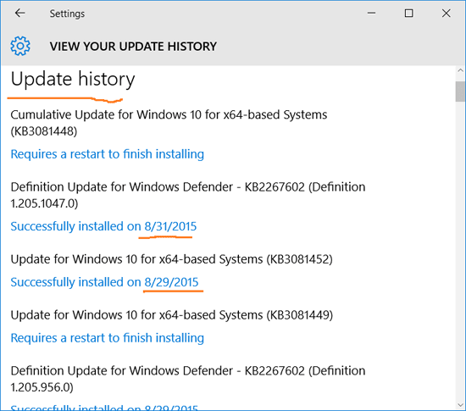The image size is (466, 411).
Task: Click the scrollbar up arrow
Action: (x=460, y=70)
